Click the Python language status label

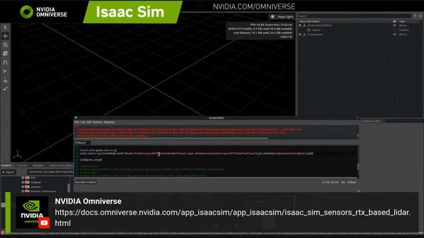352,182
